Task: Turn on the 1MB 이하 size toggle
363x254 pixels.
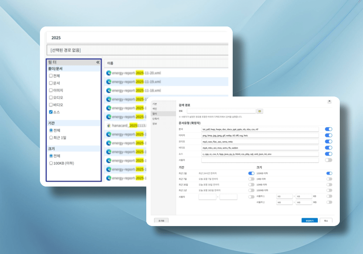Action: (329, 179)
